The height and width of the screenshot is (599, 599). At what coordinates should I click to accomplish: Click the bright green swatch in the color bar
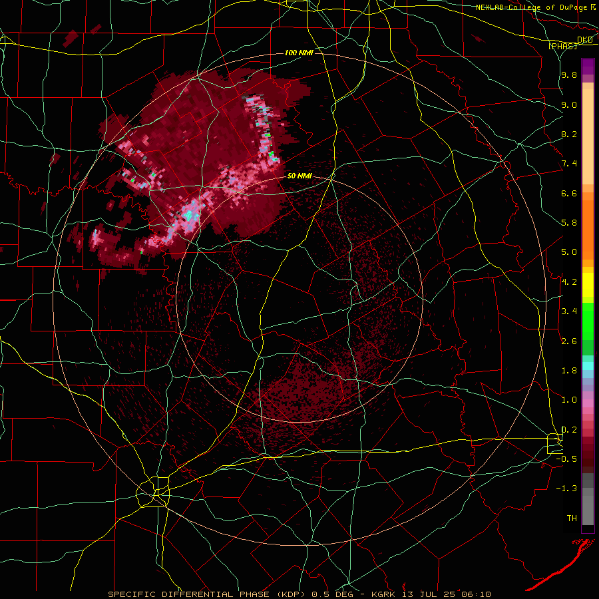(588, 321)
